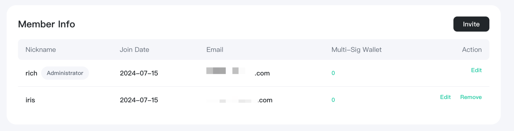Viewport: 514px width, 131px height.
Task: Remove member iris
Action: [x=471, y=97]
